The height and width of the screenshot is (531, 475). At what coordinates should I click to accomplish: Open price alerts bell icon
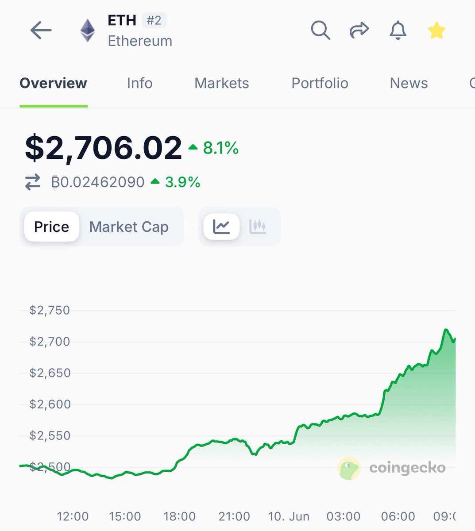(x=398, y=31)
